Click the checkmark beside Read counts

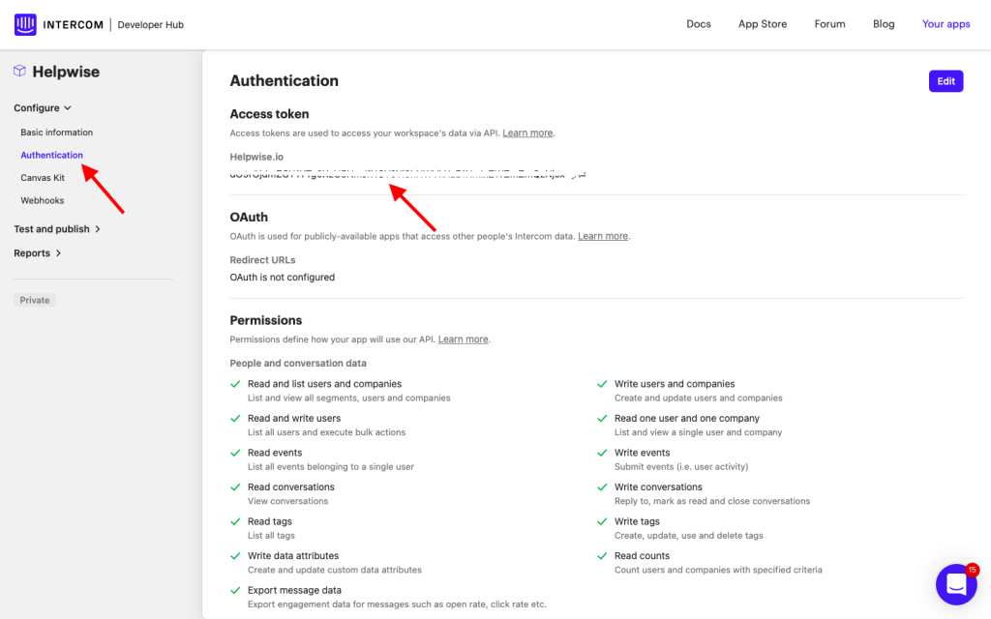pyautogui.click(x=602, y=556)
